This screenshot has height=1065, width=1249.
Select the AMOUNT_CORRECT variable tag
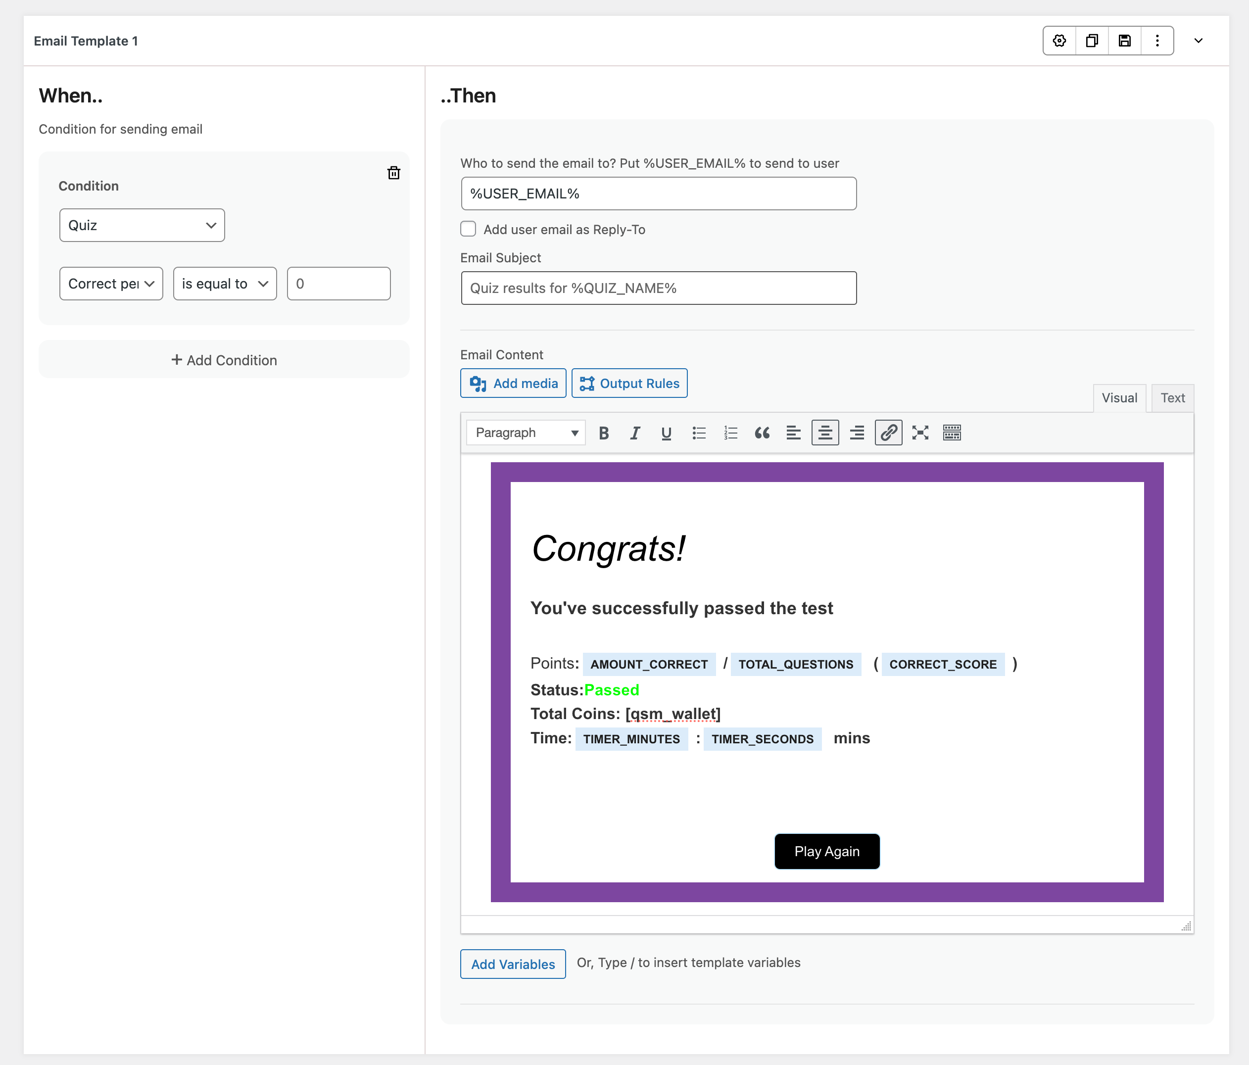[649, 664]
